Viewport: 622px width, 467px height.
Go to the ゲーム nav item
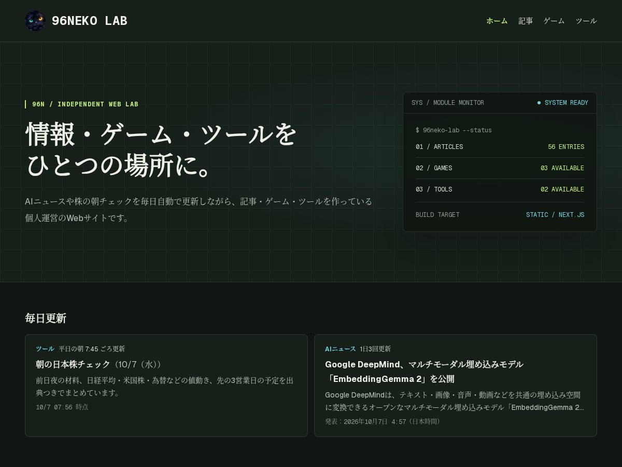tap(554, 21)
